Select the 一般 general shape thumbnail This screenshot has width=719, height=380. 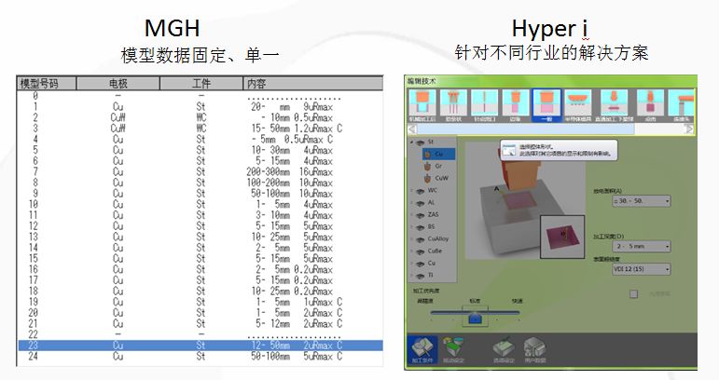tap(546, 105)
